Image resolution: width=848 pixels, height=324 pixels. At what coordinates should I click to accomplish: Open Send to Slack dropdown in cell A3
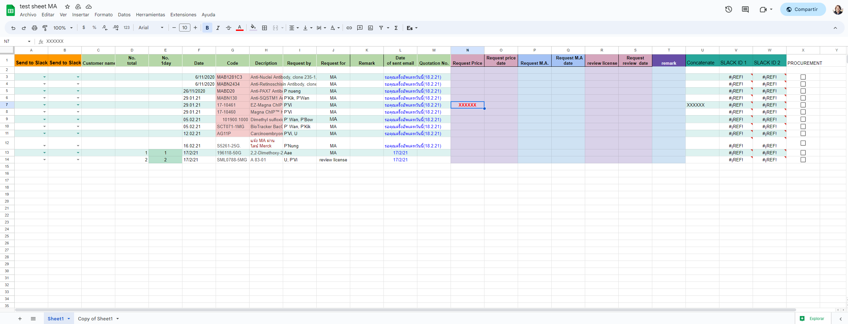tap(44, 77)
